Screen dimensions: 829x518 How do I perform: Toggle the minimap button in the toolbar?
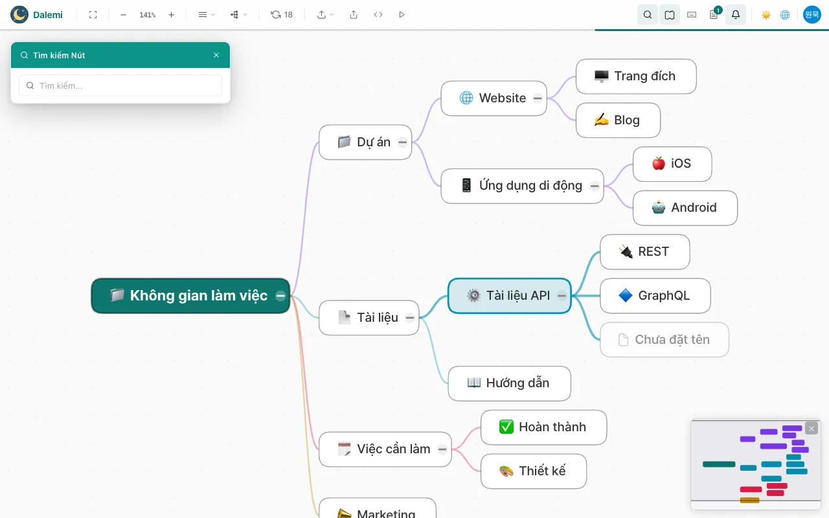click(670, 14)
